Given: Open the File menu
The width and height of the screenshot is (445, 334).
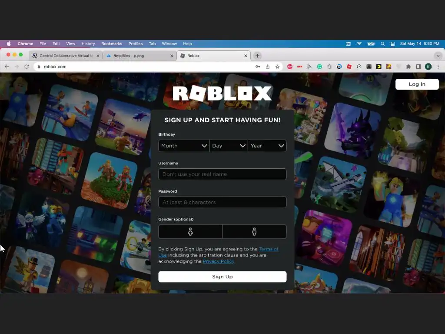Looking at the screenshot, I should [43, 43].
